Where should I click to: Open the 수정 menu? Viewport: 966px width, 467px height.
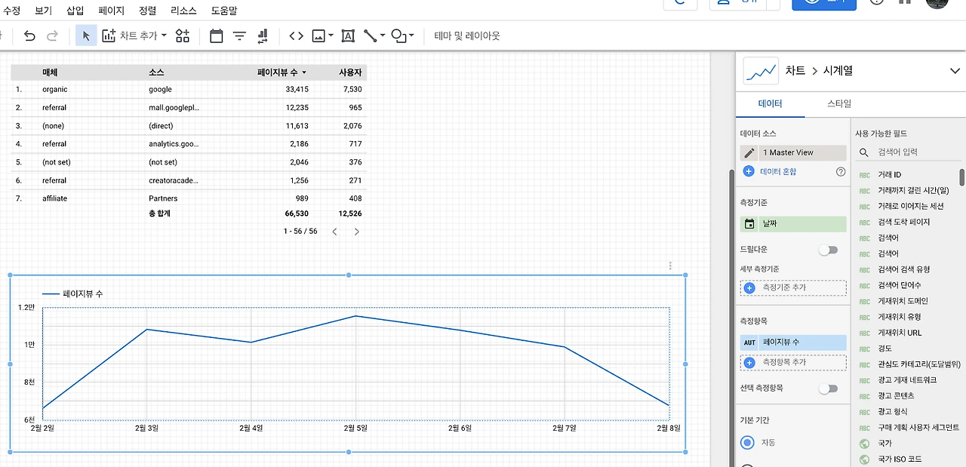tap(12, 11)
